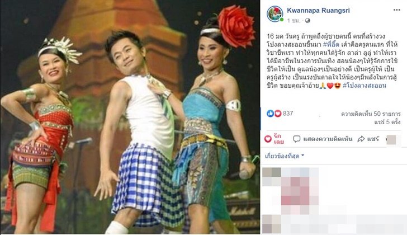The height and width of the screenshot is (235, 407).
Task: Click the แสดงความคิดเห็น comment button
Action: (x=323, y=139)
